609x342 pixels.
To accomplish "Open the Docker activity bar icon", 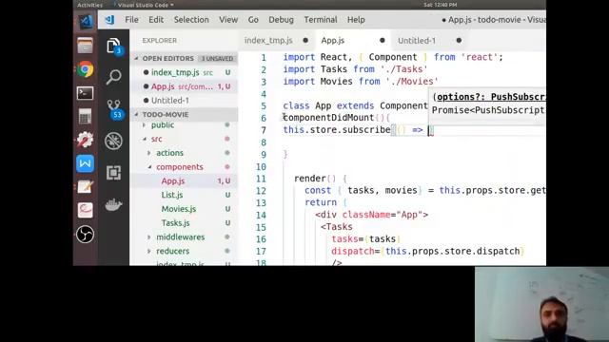I will click(113, 204).
